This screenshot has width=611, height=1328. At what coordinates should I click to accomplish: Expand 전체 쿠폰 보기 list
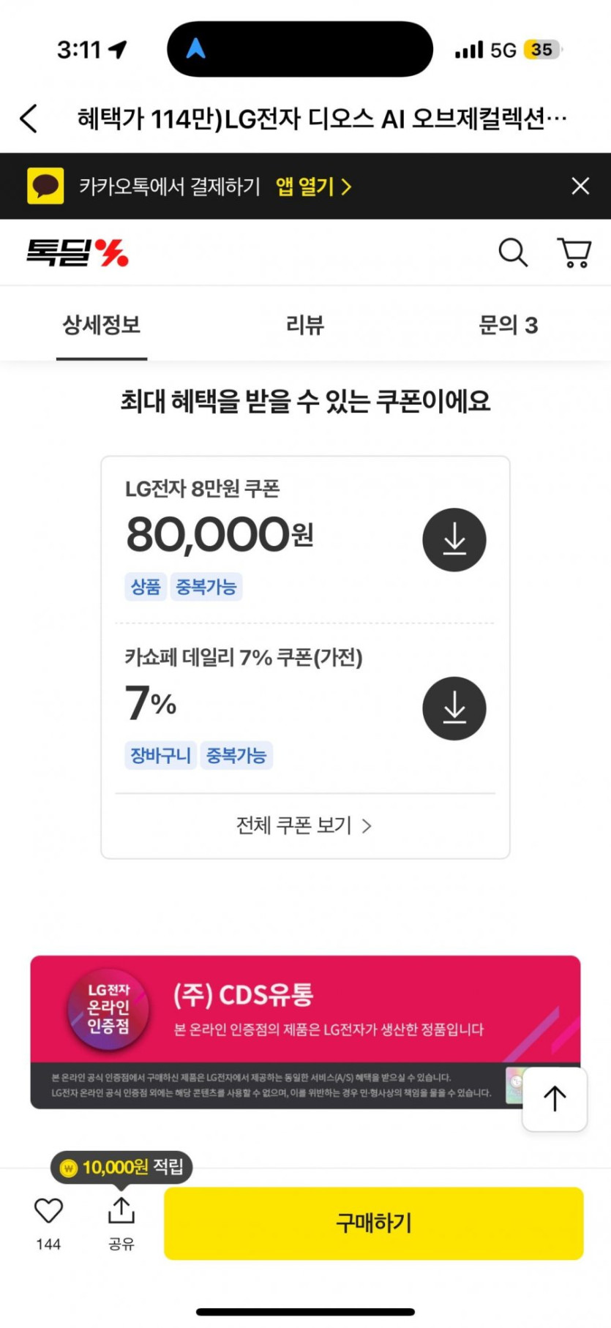pos(304,826)
